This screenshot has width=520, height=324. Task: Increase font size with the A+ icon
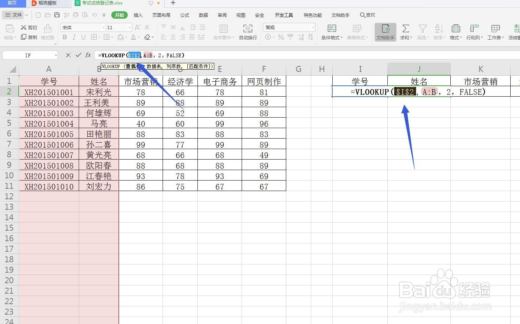tap(137, 27)
